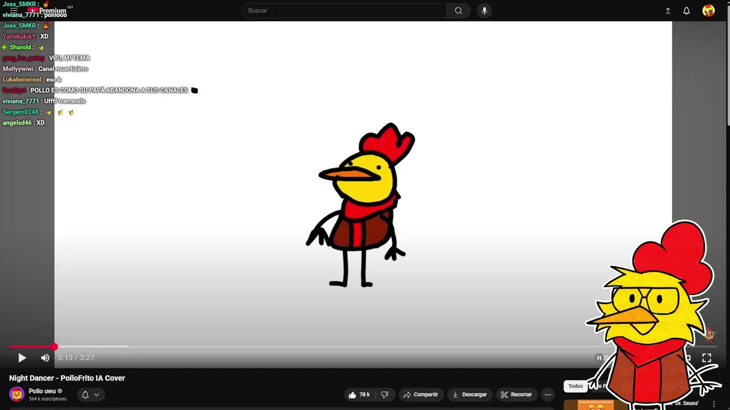This screenshot has width=730, height=410.
Task: Click the Buscar search field
Action: [344, 10]
